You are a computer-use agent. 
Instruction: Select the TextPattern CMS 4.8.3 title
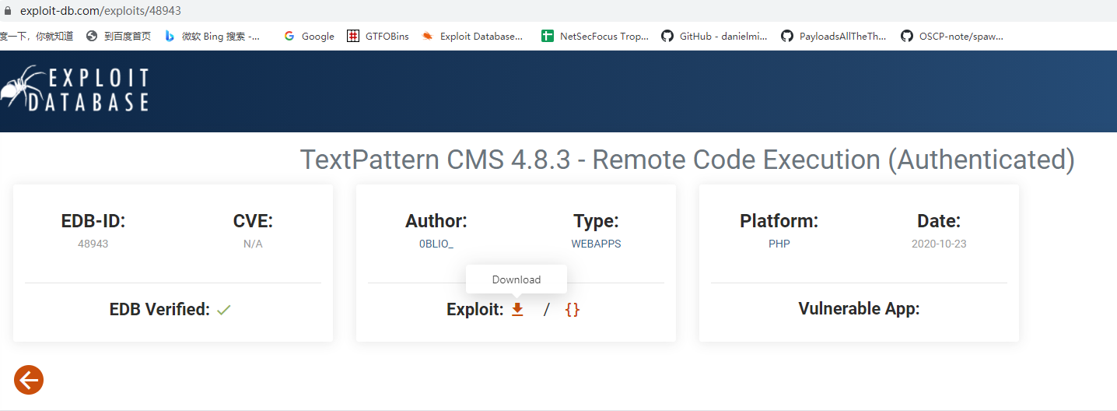click(x=688, y=160)
